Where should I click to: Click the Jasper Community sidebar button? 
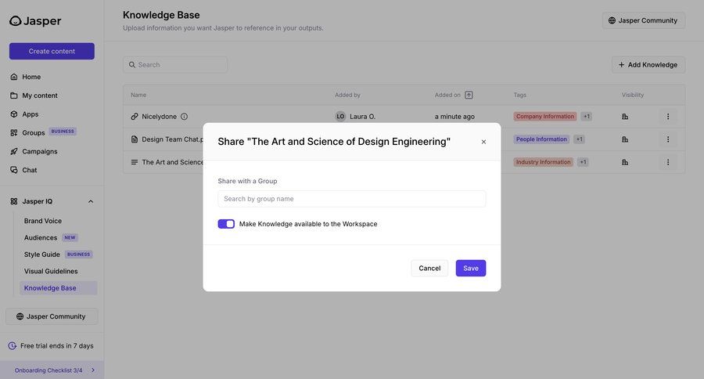(52, 316)
